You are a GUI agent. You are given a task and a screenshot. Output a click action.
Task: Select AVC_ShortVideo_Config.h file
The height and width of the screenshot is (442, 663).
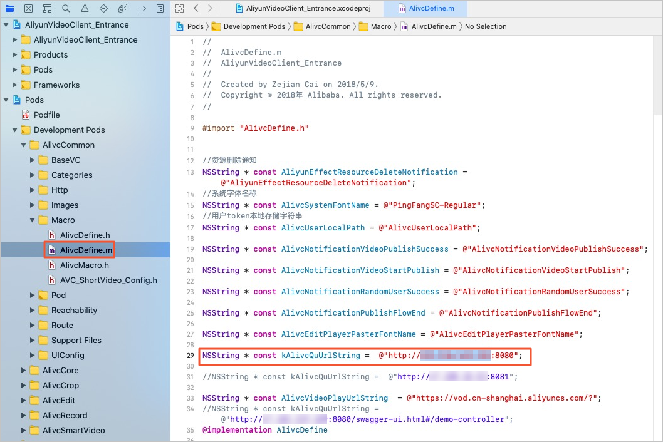tap(85, 280)
